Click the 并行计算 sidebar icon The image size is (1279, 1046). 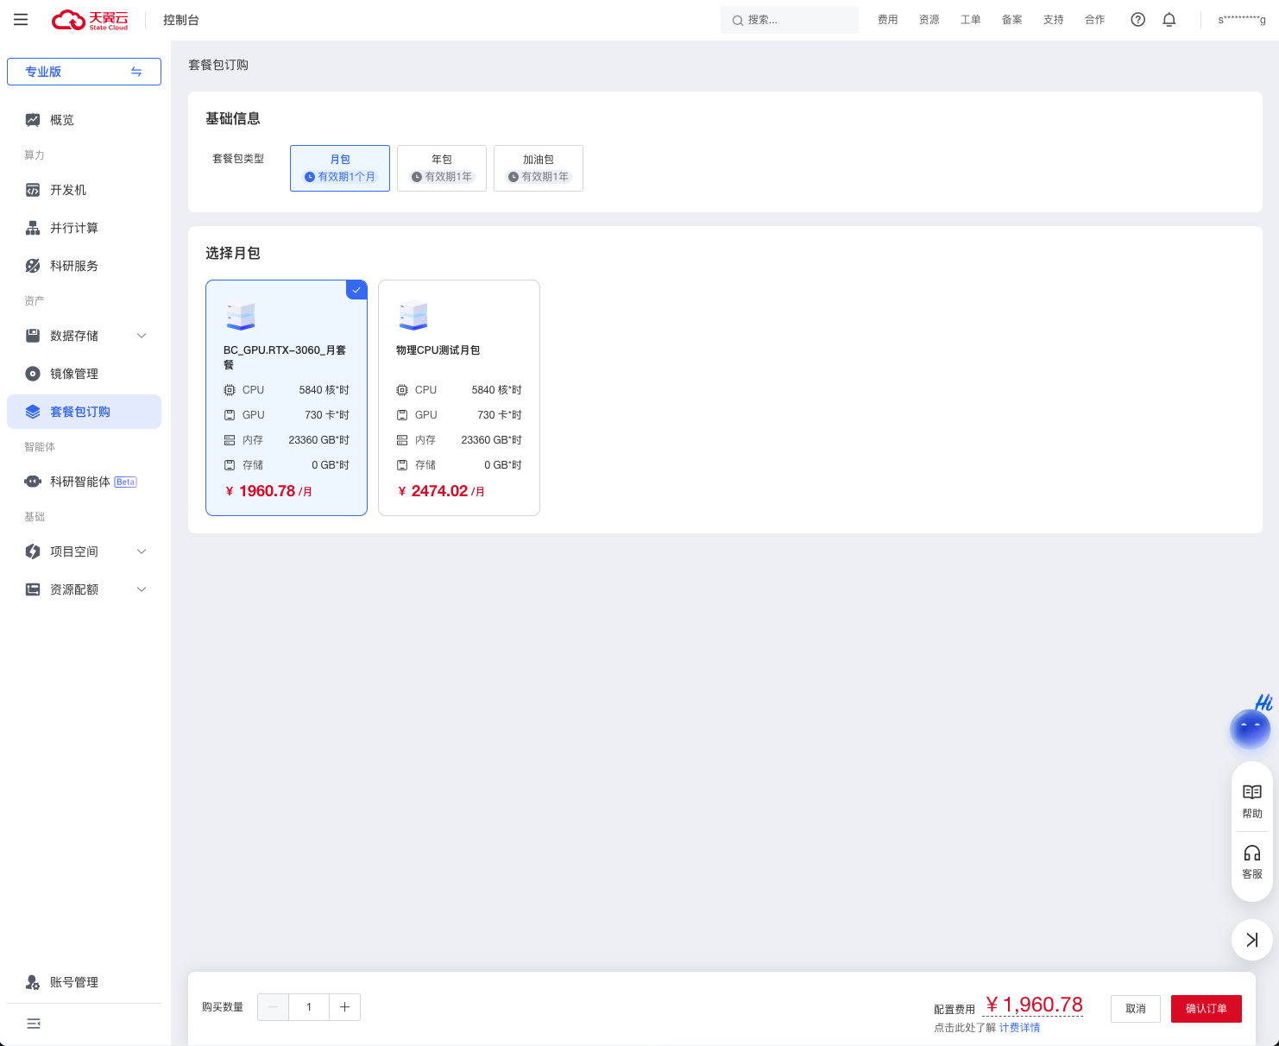[33, 228]
